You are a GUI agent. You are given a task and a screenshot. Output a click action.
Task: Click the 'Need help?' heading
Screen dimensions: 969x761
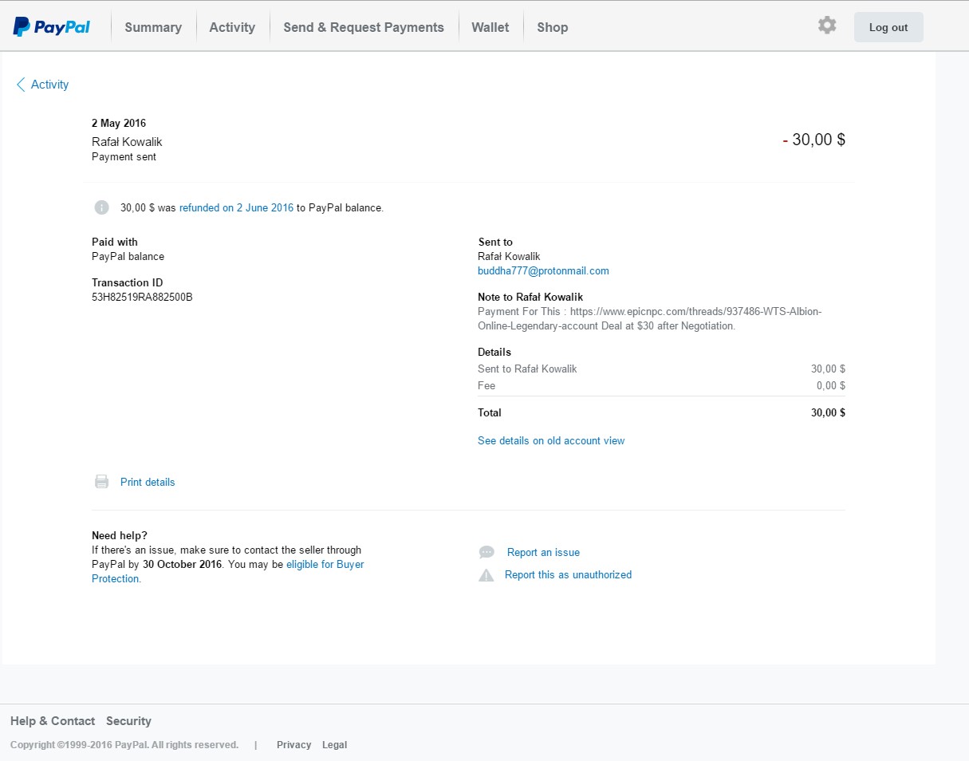pyautogui.click(x=120, y=535)
